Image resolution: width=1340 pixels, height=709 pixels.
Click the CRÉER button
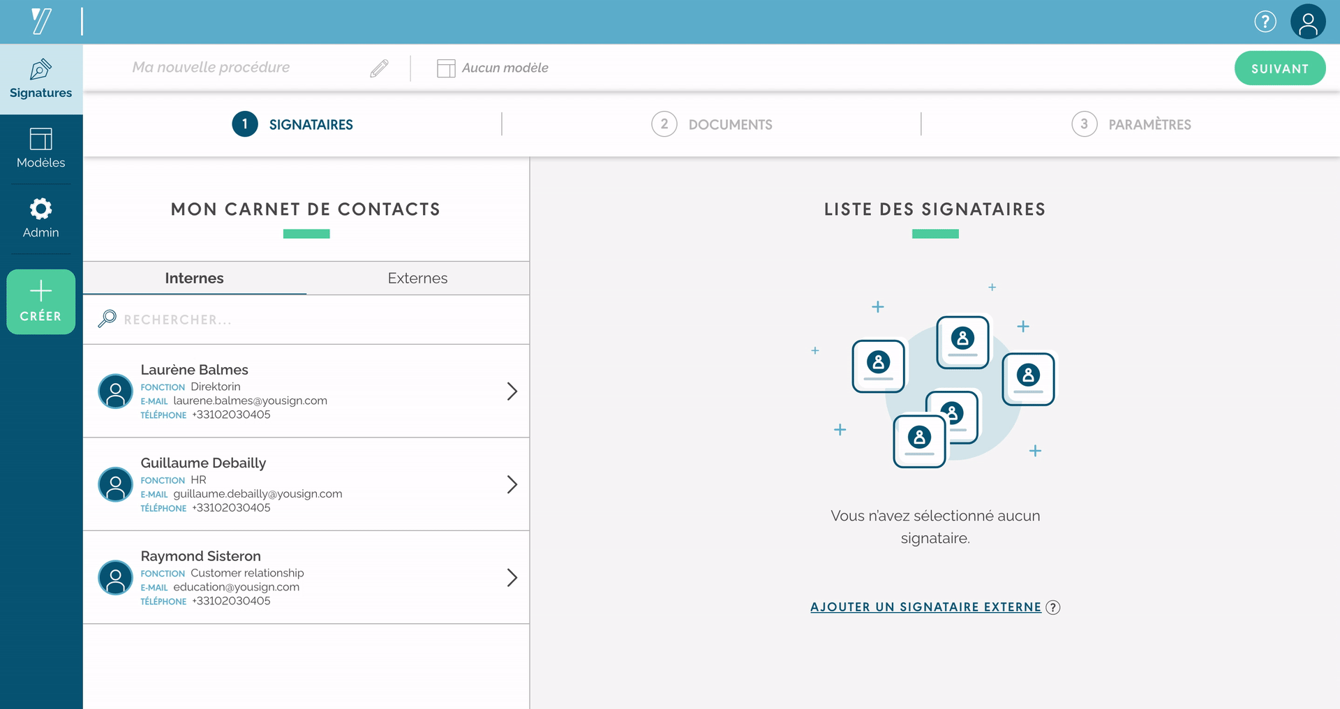tap(40, 301)
